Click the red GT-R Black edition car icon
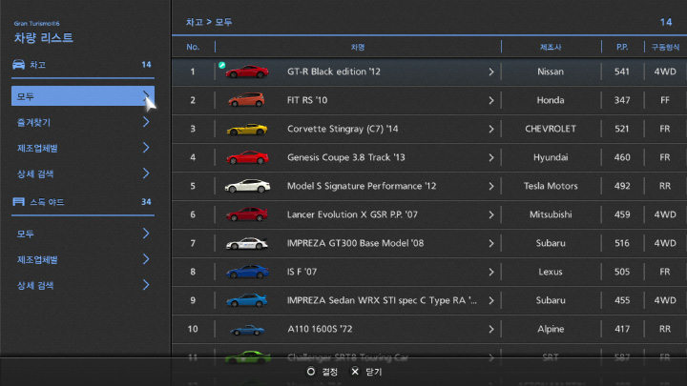Image resolution: width=687 pixels, height=386 pixels. point(246,71)
